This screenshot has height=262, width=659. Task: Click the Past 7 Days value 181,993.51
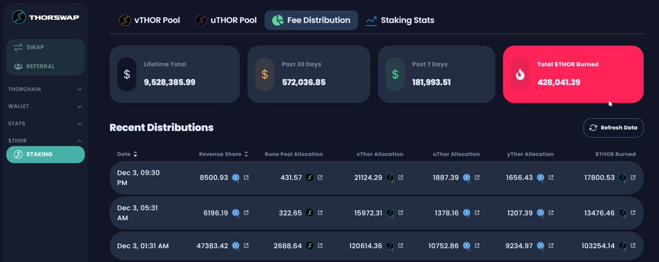click(432, 82)
